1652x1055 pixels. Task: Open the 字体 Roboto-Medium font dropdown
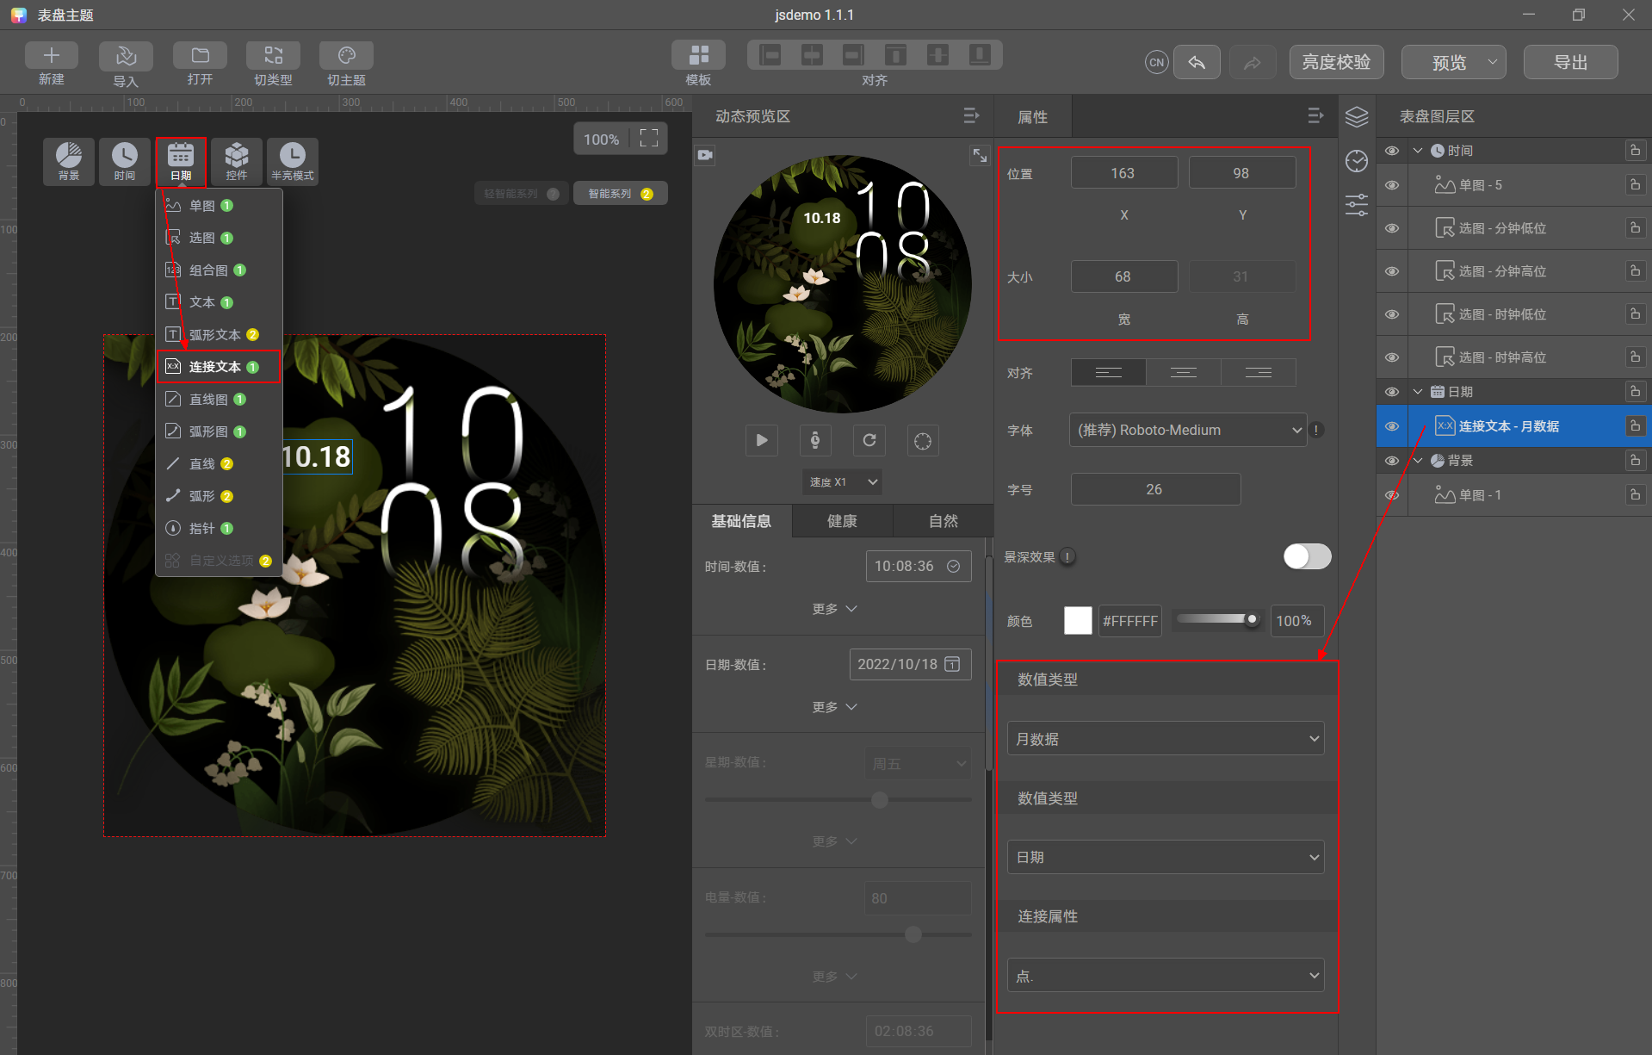pyautogui.click(x=1188, y=430)
